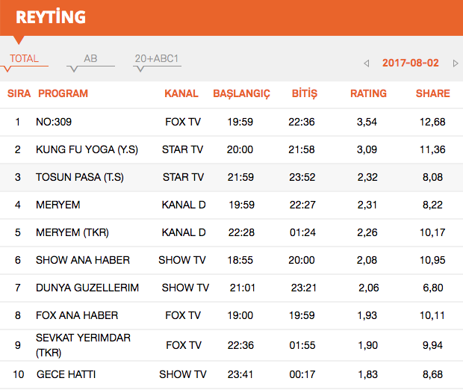Sort by the RATING column header
Viewport: 463px width, 390px height.
(x=368, y=93)
